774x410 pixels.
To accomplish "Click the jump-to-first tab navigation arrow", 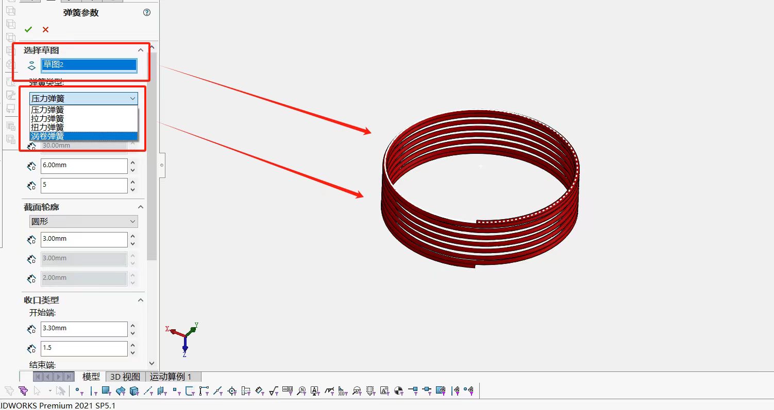I will (38, 377).
